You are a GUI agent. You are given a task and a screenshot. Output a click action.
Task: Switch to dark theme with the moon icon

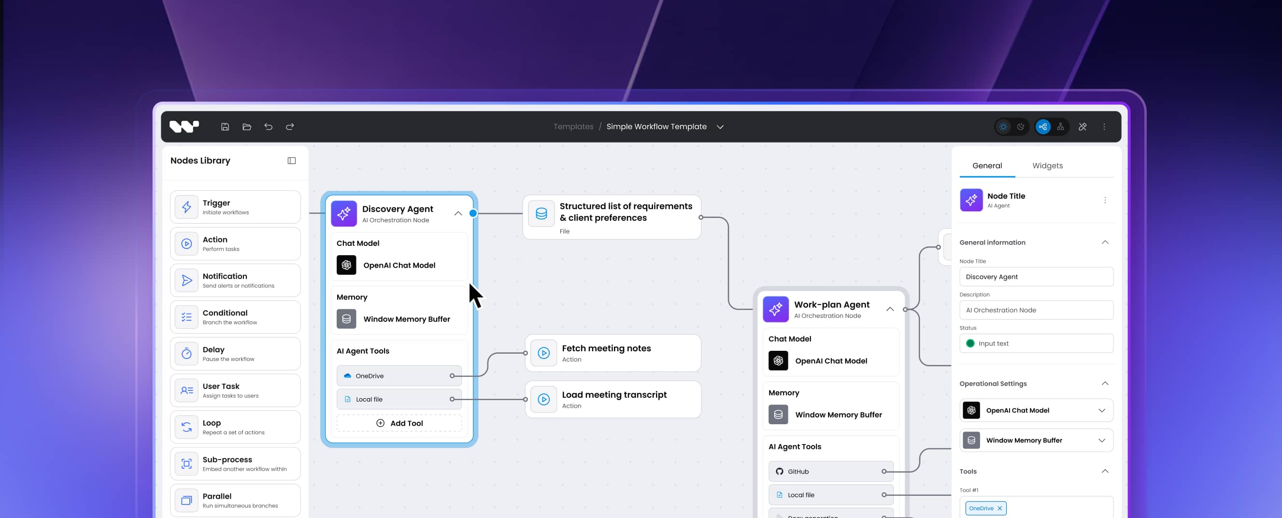[1021, 127]
